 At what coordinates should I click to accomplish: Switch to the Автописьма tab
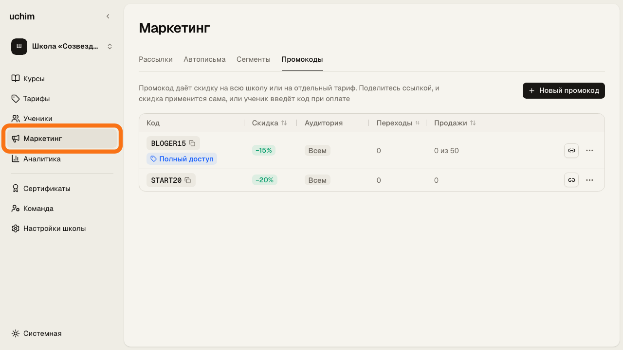[204, 59]
